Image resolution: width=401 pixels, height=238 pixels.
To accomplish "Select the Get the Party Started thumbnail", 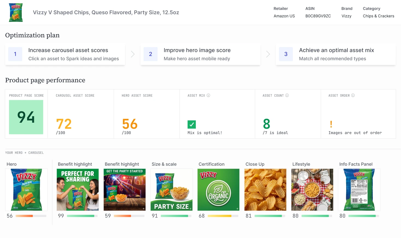I will 124,190.
